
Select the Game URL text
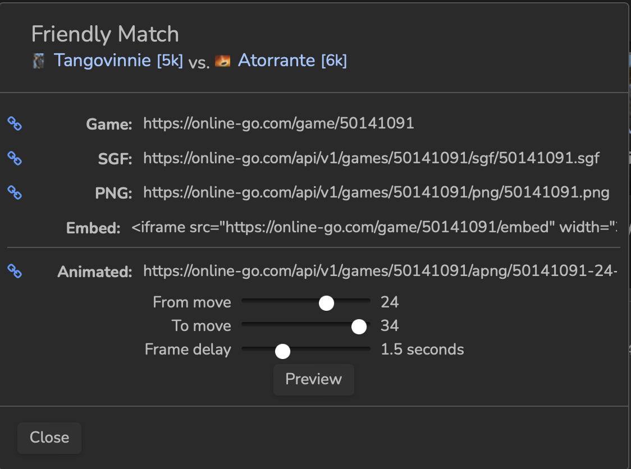pyautogui.click(x=278, y=123)
